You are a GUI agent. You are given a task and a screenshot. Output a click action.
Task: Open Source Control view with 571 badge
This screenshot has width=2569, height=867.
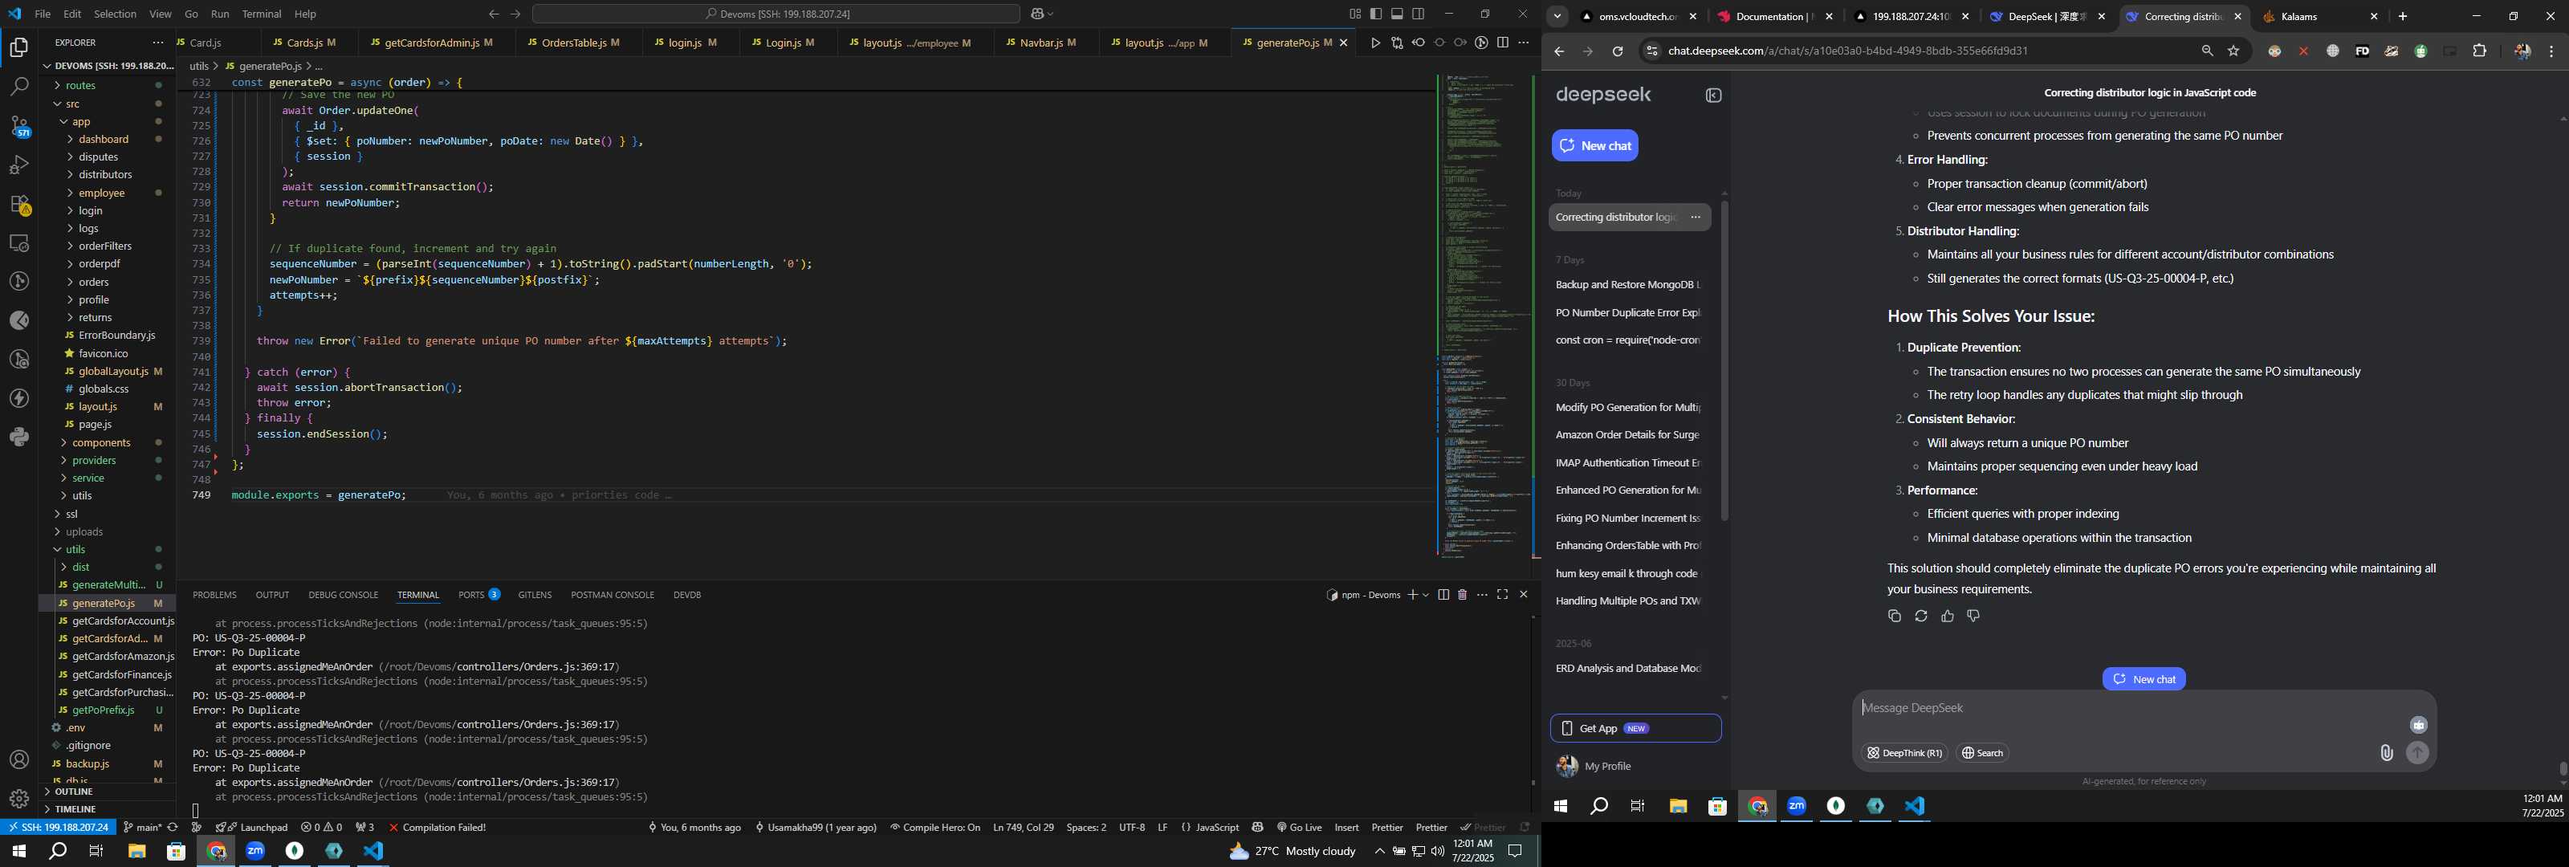[19, 126]
